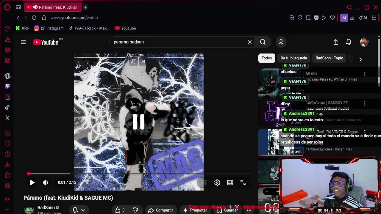Viewport: 381px width, 214px height.
Task: Reload the YouTube page
Action: [34, 18]
